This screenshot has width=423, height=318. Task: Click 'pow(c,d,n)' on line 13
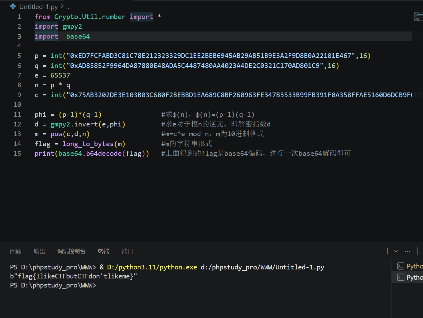coord(70,134)
